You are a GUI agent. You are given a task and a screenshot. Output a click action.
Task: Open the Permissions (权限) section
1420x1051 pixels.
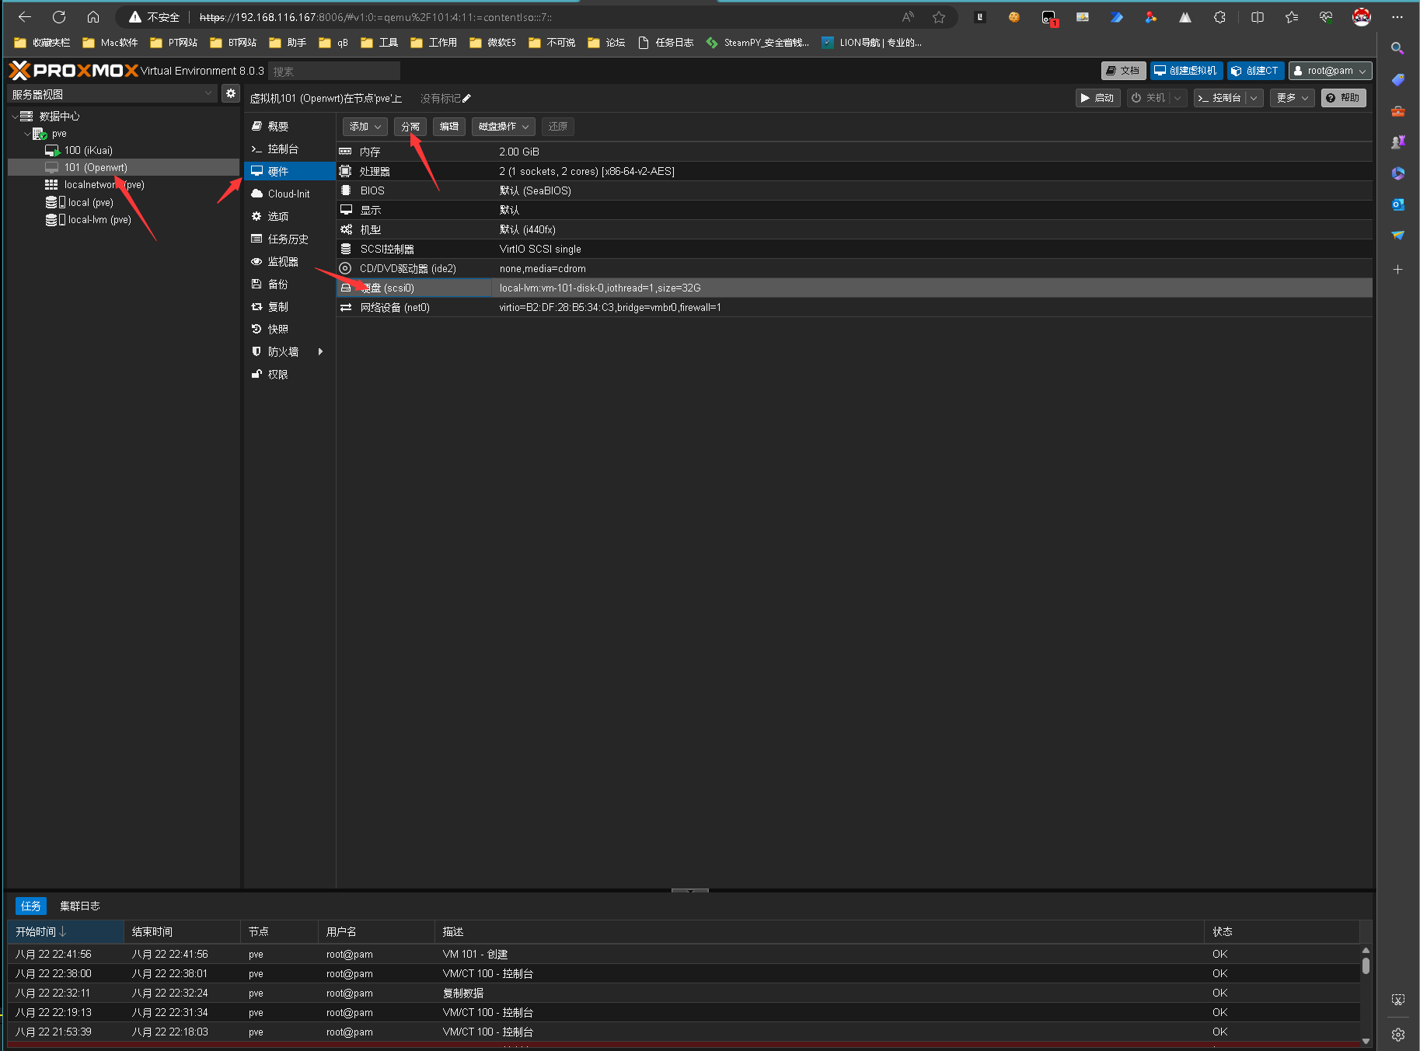[277, 375]
